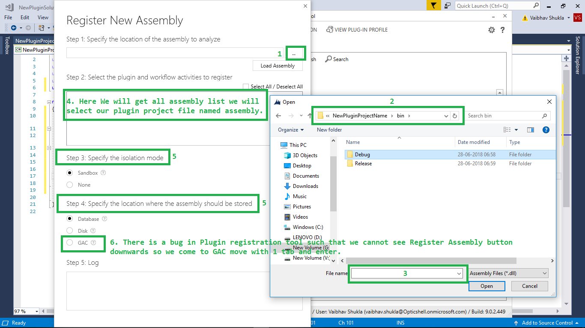Click the refresh icon in the address bar

pos(455,115)
